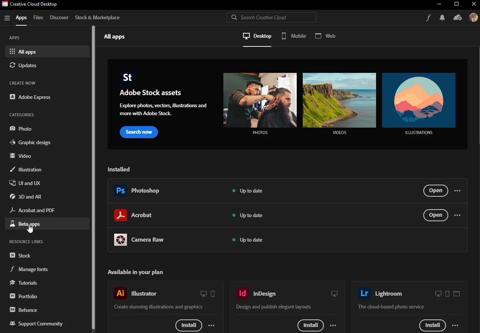Choose the Illustration category
The image size is (480, 333).
click(x=47, y=170)
